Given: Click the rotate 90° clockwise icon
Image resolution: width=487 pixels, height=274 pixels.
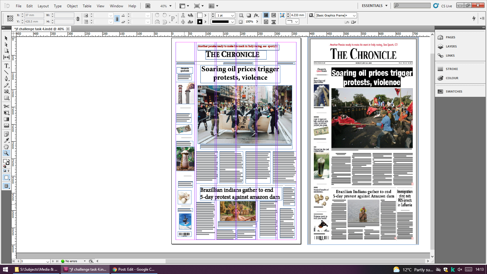Looking at the screenshot, I should pyautogui.click(x=157, y=15).
